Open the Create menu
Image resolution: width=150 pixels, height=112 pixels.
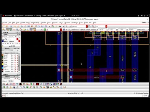[x=22, y=23]
